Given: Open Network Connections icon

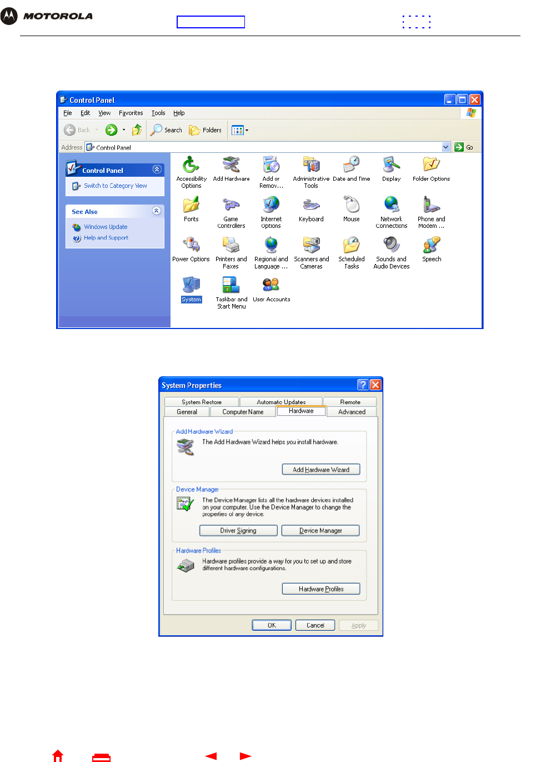Looking at the screenshot, I should pos(391,212).
